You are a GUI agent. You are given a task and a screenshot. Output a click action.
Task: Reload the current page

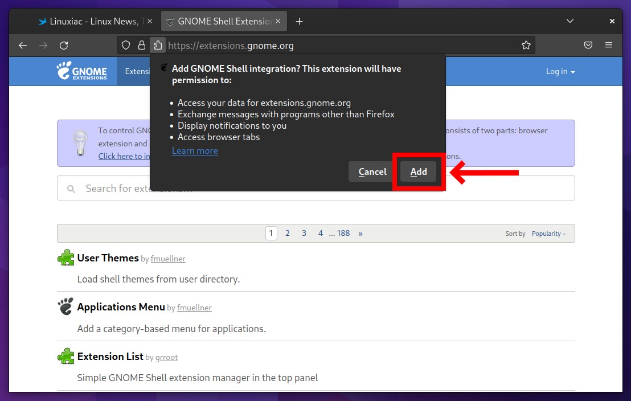(64, 46)
